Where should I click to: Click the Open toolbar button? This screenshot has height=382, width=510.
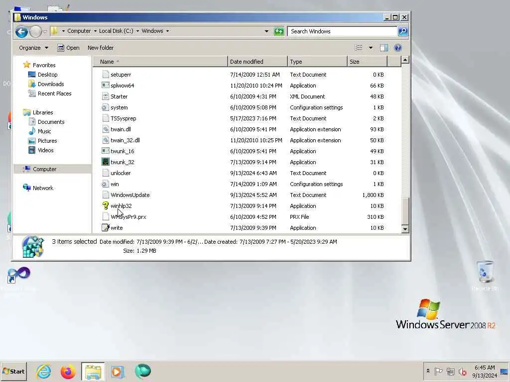point(68,48)
